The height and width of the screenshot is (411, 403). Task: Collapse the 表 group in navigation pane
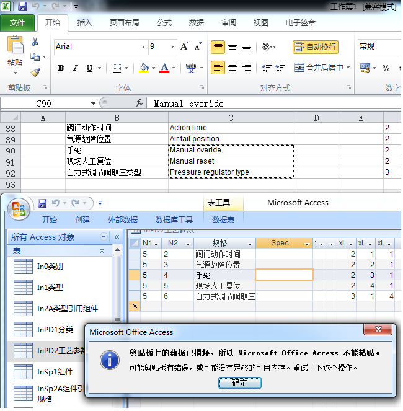(x=102, y=251)
